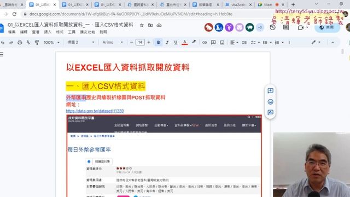Image resolution: width=350 pixels, height=197 pixels.
Task: Open the fourth menu bar item
Action: coord(48,32)
